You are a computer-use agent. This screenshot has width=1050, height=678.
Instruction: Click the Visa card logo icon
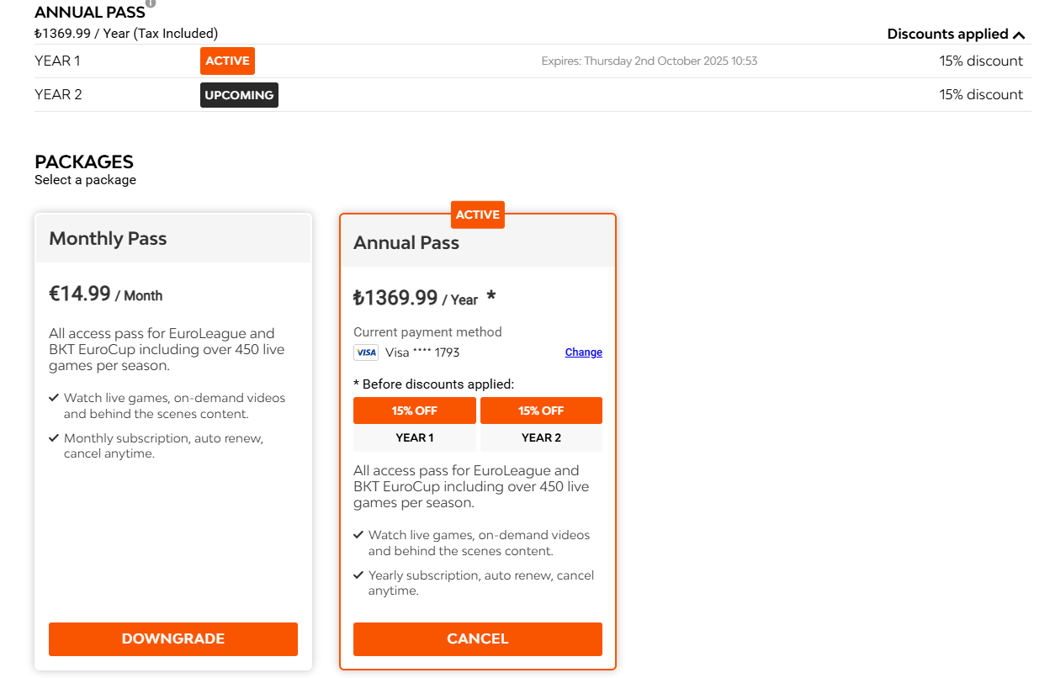(366, 352)
